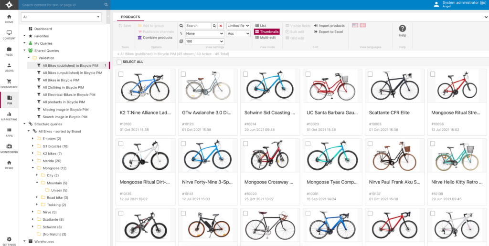Open options menu for All Bikes (published)
This screenshot has width=489, height=246.
[105, 66]
